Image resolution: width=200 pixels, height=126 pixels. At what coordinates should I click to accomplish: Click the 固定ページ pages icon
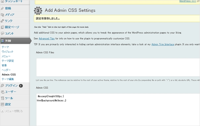coord(2,27)
